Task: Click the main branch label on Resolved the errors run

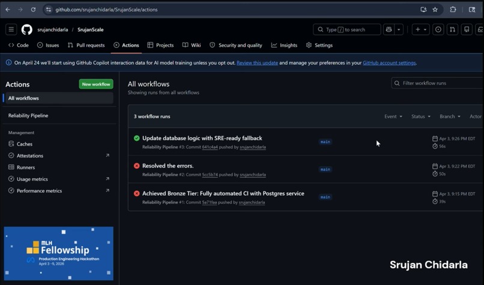Action: coord(325,169)
